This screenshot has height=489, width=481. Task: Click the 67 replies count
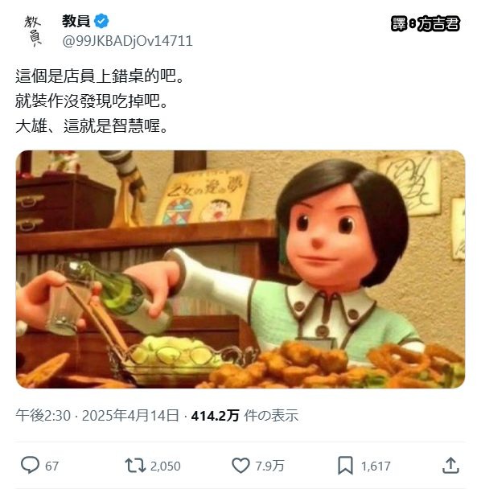pos(51,466)
